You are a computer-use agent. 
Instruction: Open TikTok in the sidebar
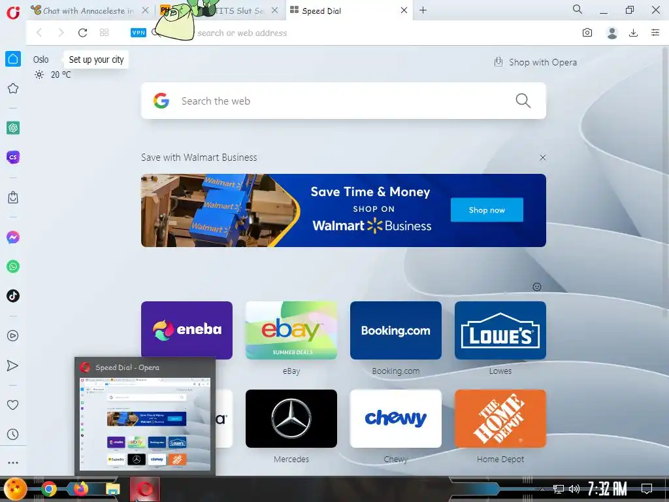[x=13, y=296]
